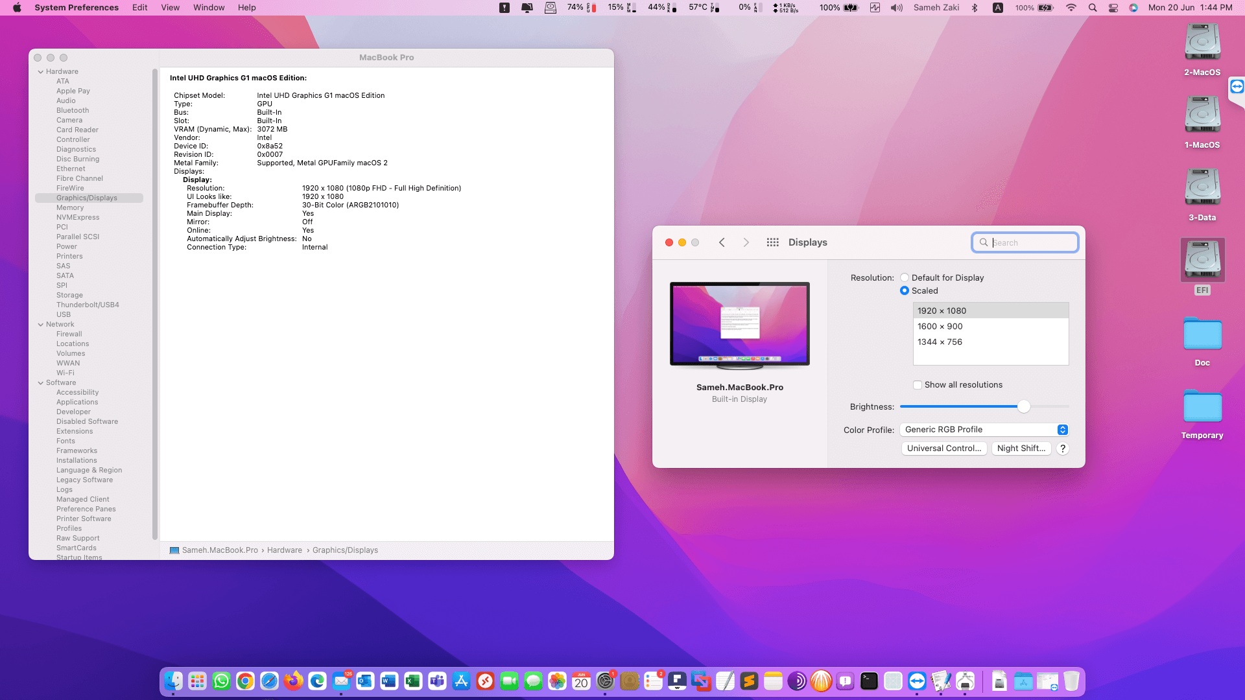Open Photos app from the Dock
Viewport: 1245px width, 700px height.
[557, 681]
